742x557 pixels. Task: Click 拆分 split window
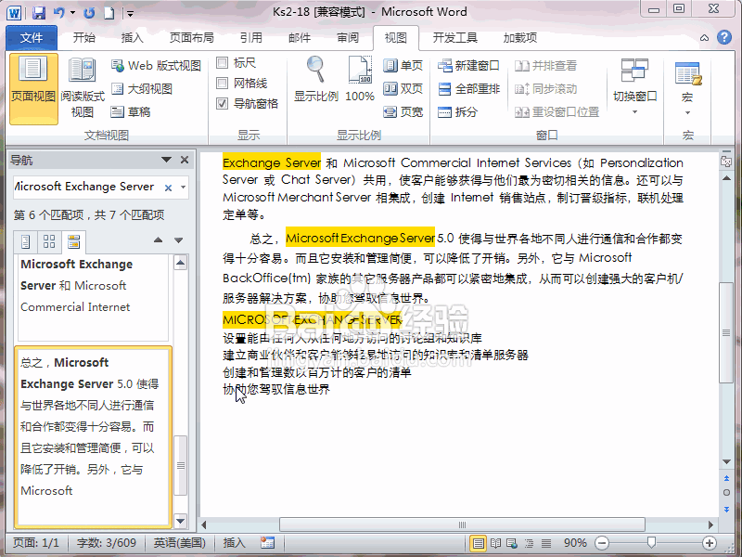tap(457, 111)
